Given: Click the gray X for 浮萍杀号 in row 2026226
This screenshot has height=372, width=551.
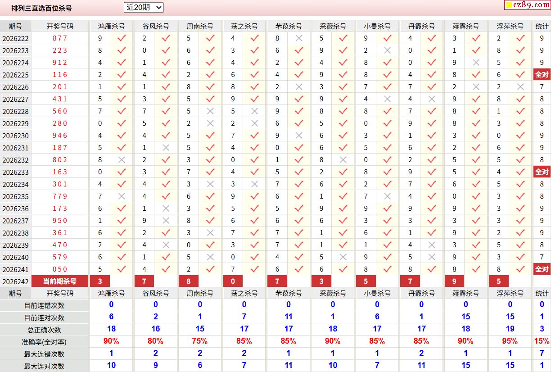Looking at the screenshot, I should pyautogui.click(x=520, y=86).
